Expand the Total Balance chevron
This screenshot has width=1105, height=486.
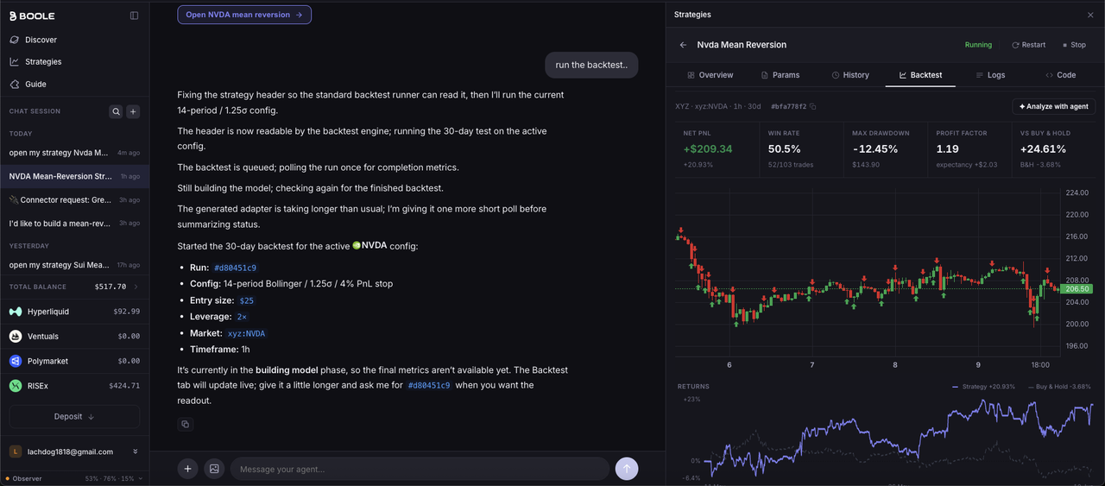136,287
